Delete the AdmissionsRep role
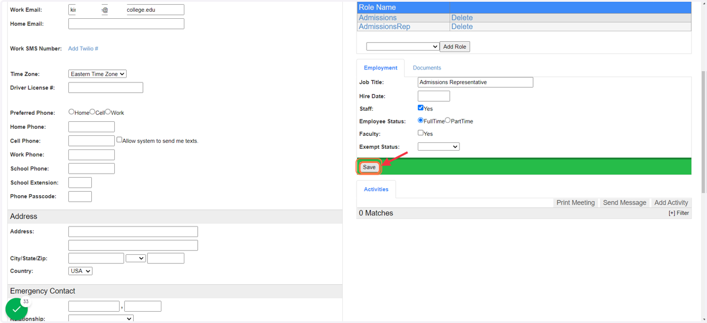Screen dimensions: 707x323 462,26
